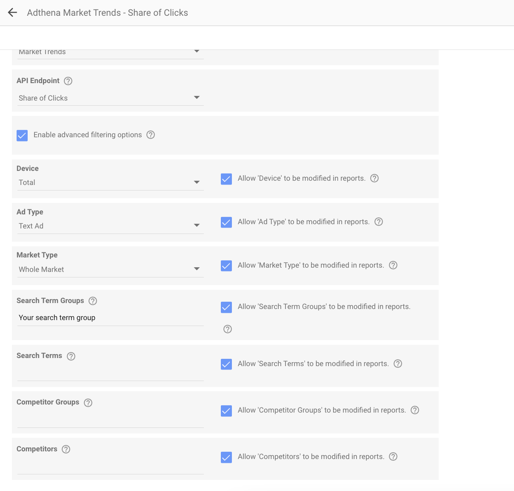Click the 'Adthena Market Trends - Share of Clicks' title

(x=108, y=13)
